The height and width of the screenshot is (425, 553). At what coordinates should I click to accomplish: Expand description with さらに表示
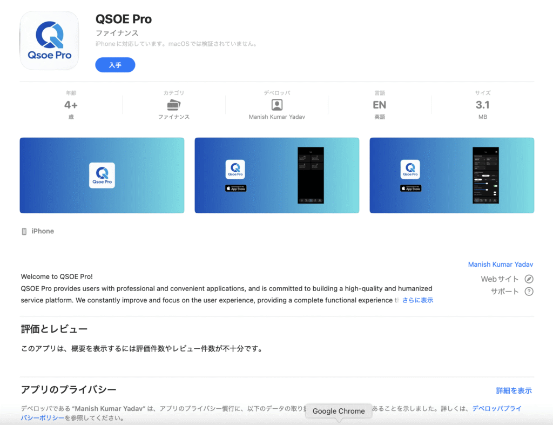coord(417,300)
